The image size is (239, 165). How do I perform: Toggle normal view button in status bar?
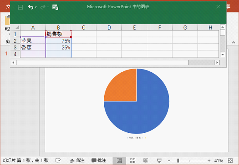point(119,161)
